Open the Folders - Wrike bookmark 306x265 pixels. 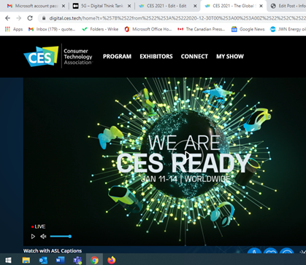click(x=100, y=29)
